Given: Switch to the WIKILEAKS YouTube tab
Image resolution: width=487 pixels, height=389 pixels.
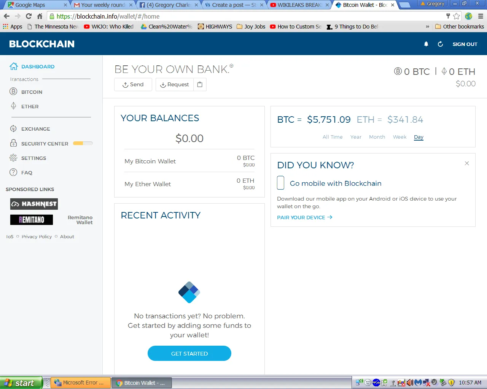Looking at the screenshot, I should [x=299, y=5].
